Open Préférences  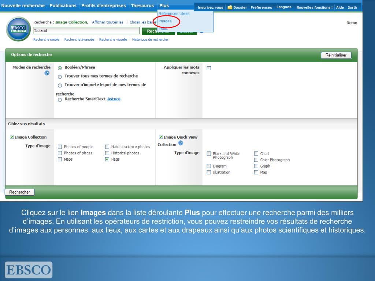[261, 7]
